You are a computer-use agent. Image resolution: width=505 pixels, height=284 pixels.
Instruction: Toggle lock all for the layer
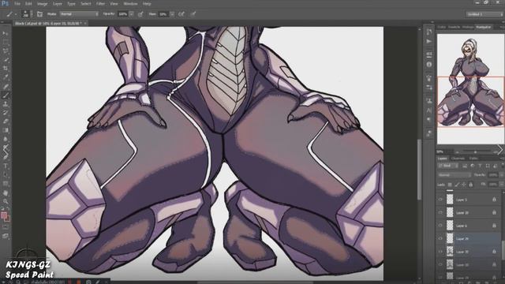click(x=471, y=185)
